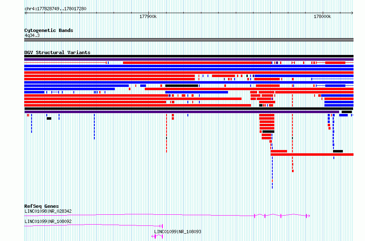Click the left arrowhead of the ruler
This screenshot has height=241, width=365.
point(25,13)
